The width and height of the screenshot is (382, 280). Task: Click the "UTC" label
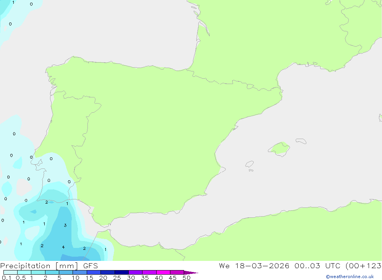(333, 265)
